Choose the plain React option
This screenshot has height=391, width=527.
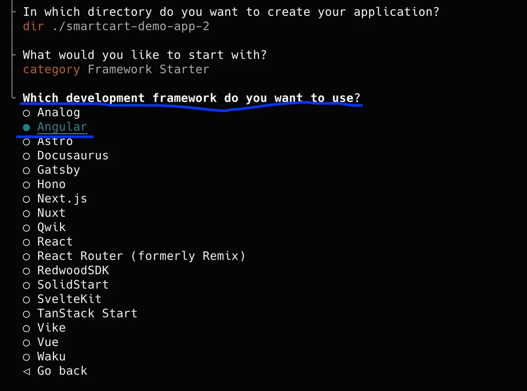48,241
